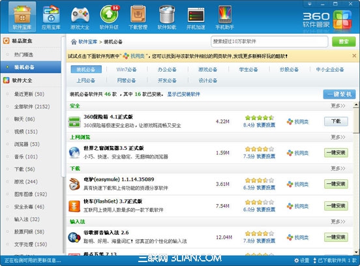Viewport: 360px width, 266px height.
Task: Click 一键安装 for 快车 FlashGet
Action: click(x=336, y=206)
